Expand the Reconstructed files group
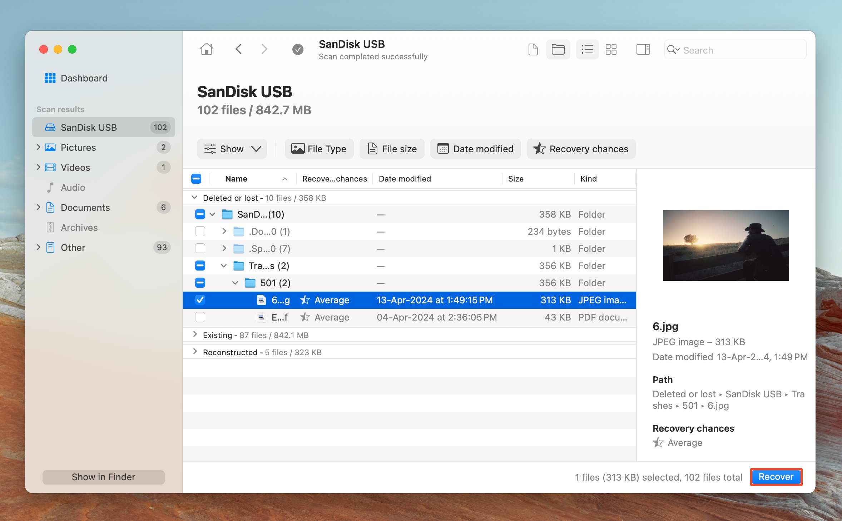 click(195, 352)
